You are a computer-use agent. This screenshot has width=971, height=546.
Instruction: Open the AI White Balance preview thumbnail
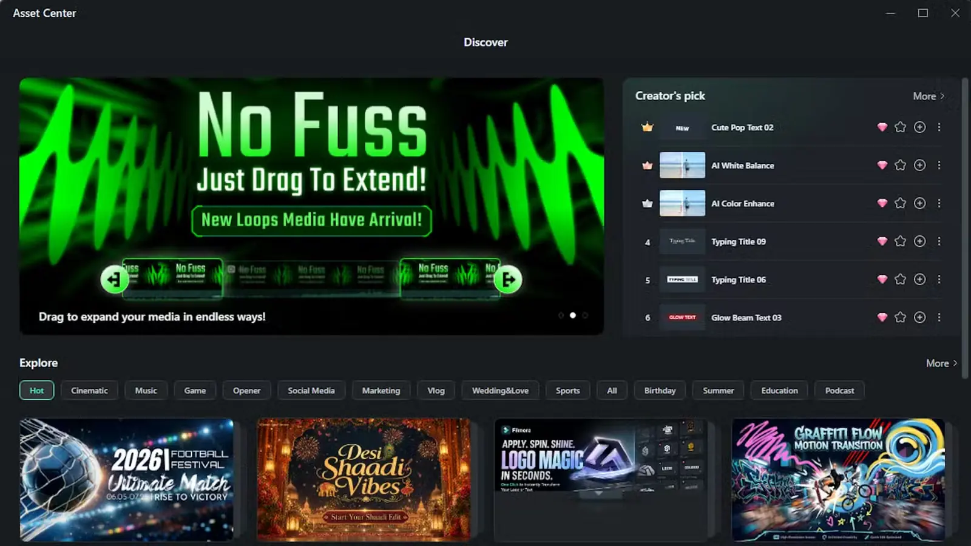pyautogui.click(x=682, y=165)
